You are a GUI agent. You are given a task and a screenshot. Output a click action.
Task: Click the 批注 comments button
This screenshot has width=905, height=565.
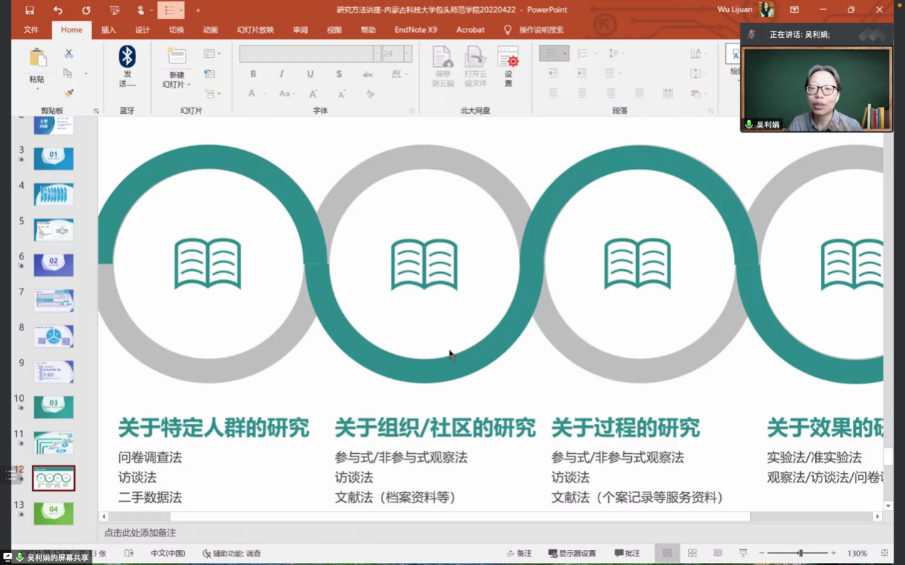tap(627, 553)
